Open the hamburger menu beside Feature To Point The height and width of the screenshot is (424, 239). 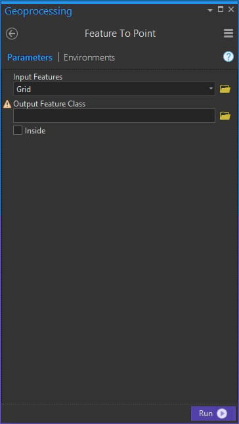(228, 34)
